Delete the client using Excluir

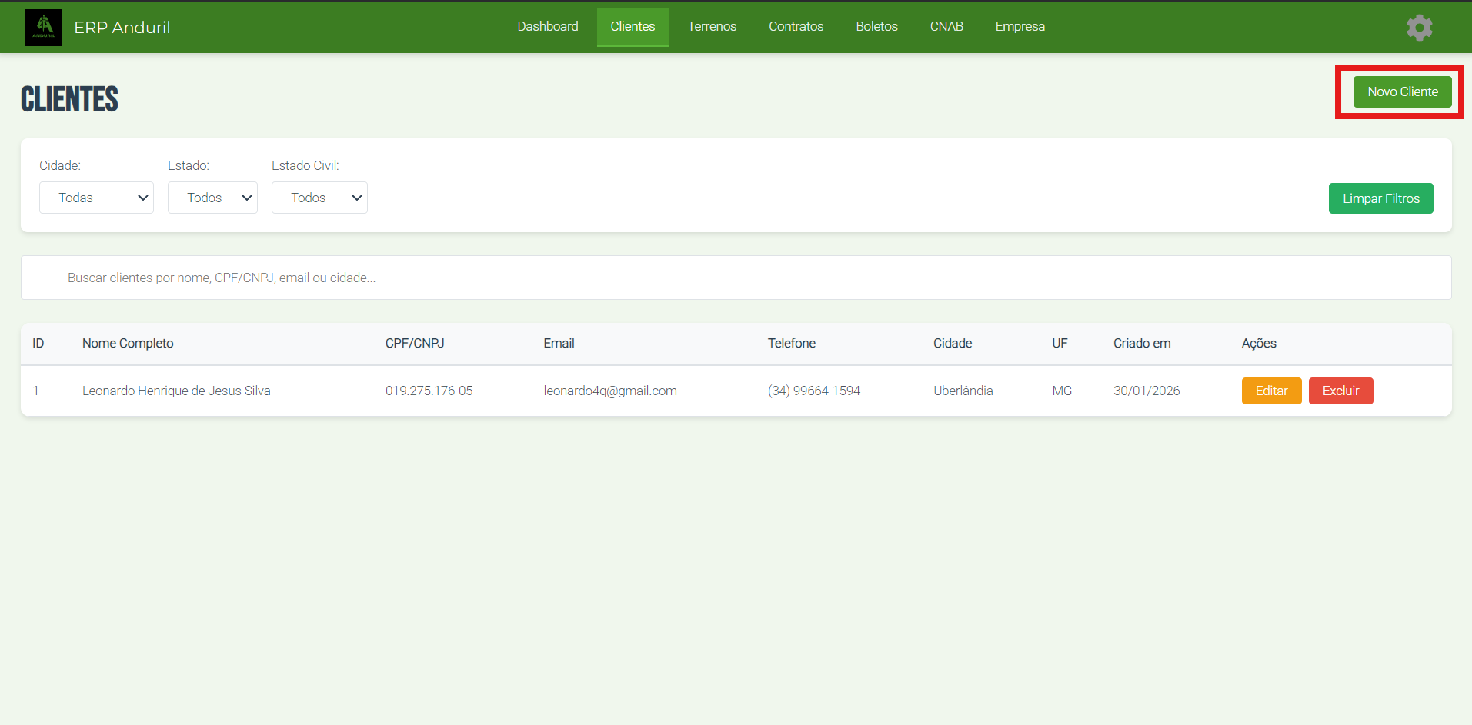pos(1340,391)
